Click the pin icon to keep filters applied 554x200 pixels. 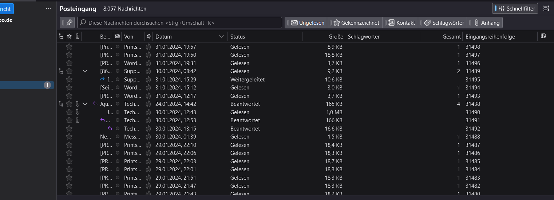pyautogui.click(x=69, y=23)
